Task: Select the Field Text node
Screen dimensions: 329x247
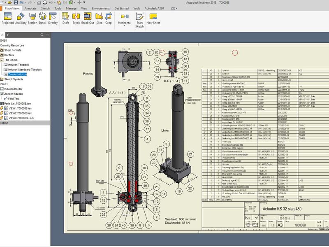Action: tap(14, 99)
